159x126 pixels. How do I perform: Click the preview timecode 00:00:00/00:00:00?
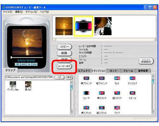26,61
